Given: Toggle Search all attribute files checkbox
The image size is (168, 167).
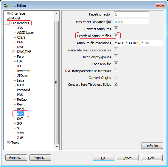Looking at the screenshot, I should click(x=116, y=35).
